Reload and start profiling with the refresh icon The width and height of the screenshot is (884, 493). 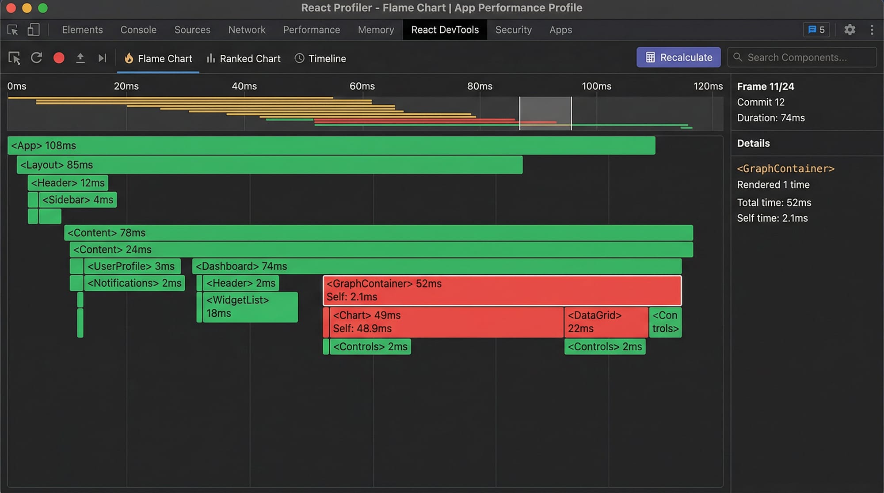(37, 58)
